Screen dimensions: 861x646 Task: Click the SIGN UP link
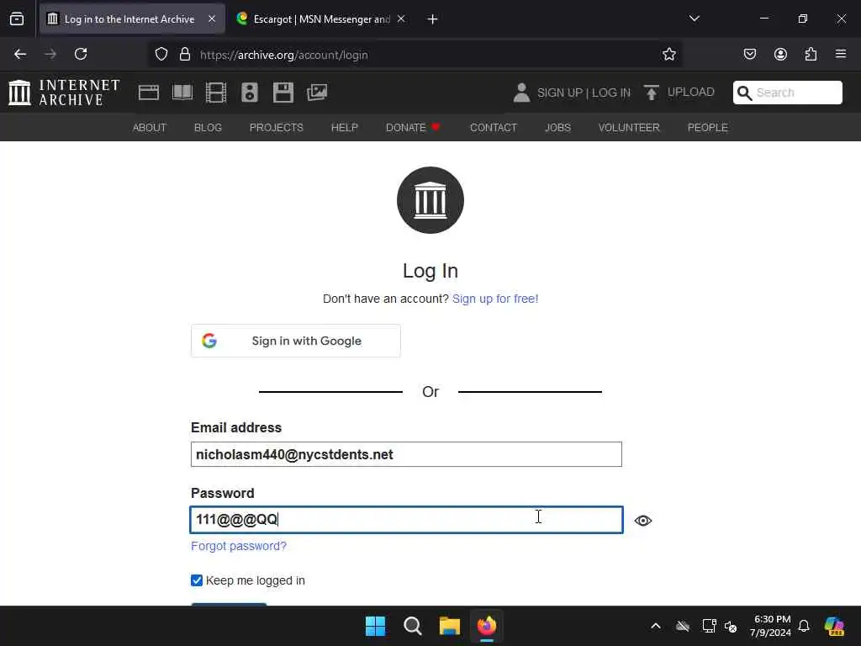pos(559,93)
